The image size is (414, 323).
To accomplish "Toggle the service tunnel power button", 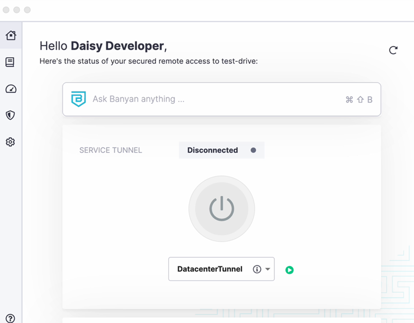I will [x=222, y=209].
